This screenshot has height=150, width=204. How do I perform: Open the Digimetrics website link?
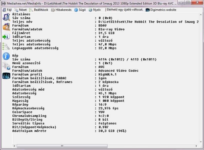coord(163,10)
